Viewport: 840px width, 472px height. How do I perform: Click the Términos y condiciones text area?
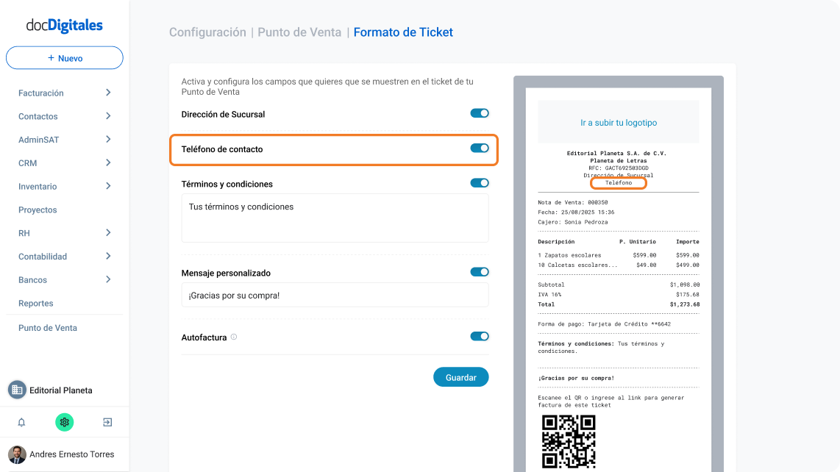click(x=335, y=218)
